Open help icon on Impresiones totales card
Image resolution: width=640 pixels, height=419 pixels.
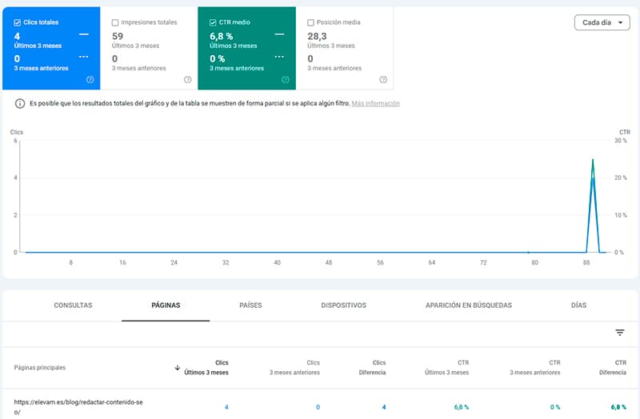pos(188,79)
